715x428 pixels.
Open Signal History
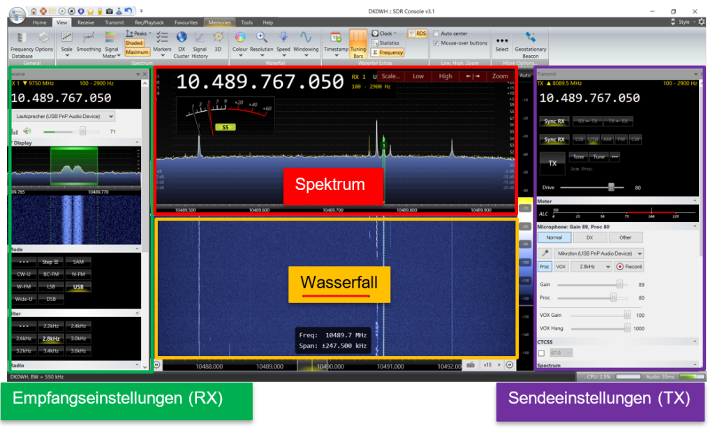[200, 45]
